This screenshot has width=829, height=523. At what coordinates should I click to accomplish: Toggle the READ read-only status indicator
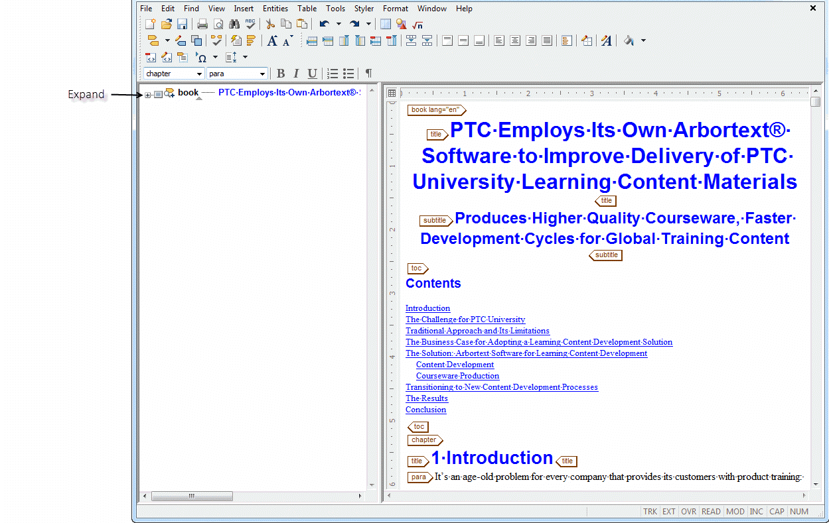click(x=711, y=512)
